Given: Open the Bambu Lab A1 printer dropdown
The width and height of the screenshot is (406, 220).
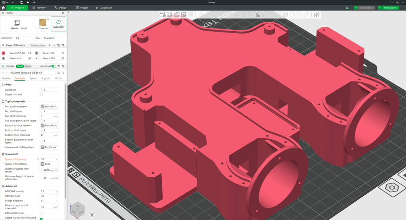Looking at the screenshot, I should [x=17, y=28].
